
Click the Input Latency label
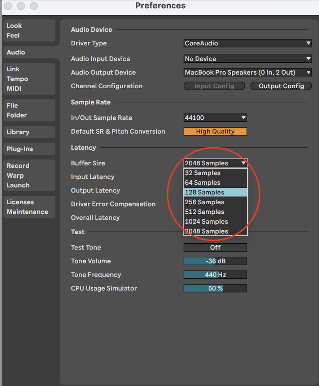click(x=93, y=177)
